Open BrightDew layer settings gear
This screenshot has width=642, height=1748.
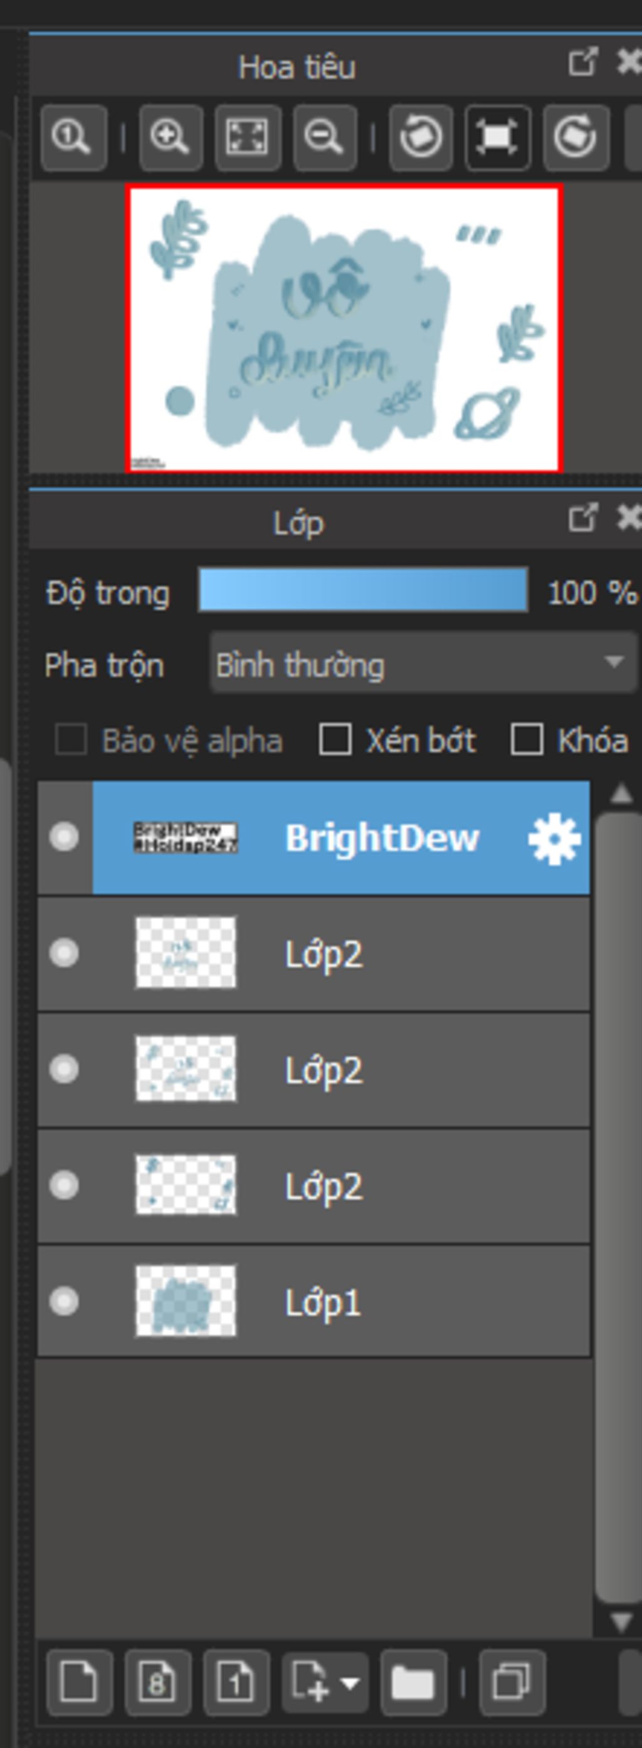[554, 839]
